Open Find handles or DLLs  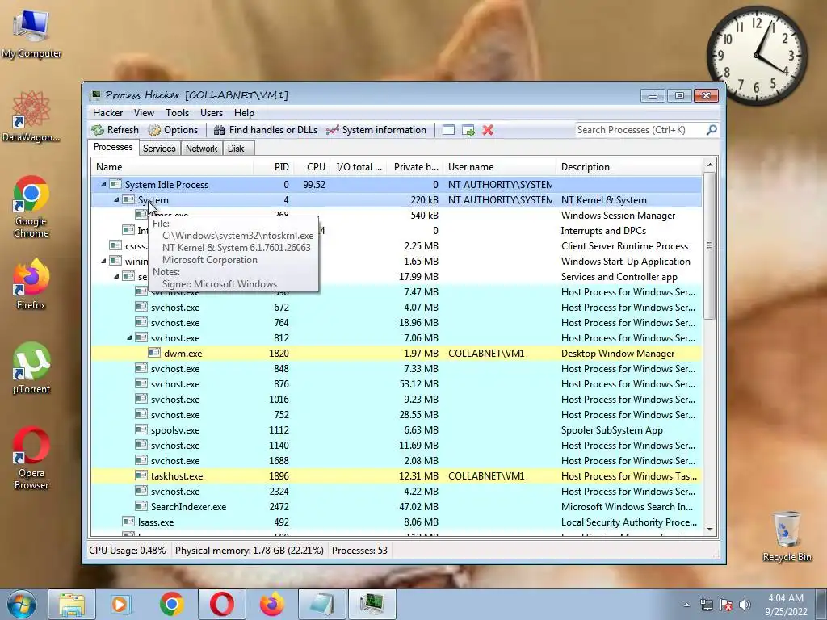[265, 130]
